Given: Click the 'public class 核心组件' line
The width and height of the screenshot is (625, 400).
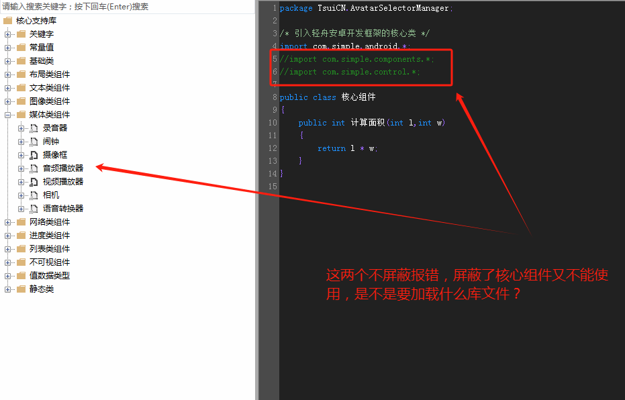Looking at the screenshot, I should click(x=327, y=97).
